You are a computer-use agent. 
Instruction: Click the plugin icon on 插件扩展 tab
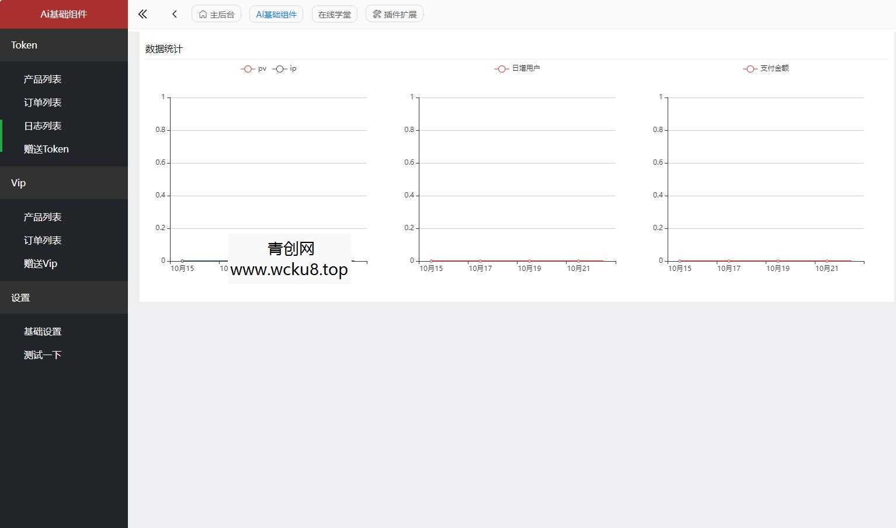[377, 13]
